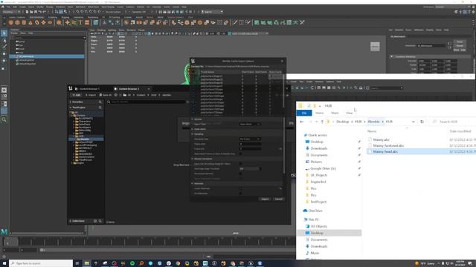Collapse the Materials section in import dialog
This screenshot has width=476, height=267.
point(192,183)
